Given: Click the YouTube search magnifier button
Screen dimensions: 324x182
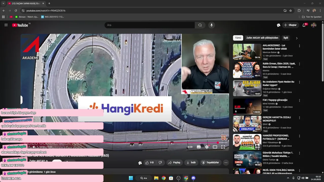Looking at the screenshot, I should click(200, 25).
